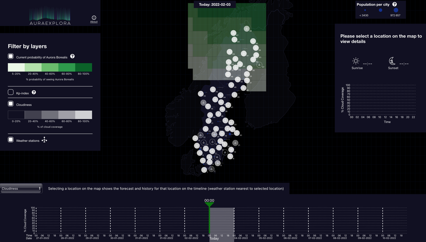Click the Kp-index help question mark

34,92
